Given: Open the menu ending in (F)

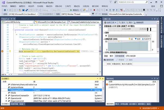Looking at the screenshot, I should 4,6.
